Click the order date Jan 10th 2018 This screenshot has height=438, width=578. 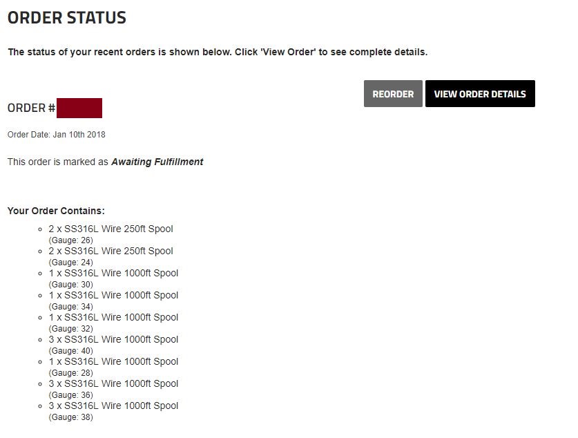57,135
